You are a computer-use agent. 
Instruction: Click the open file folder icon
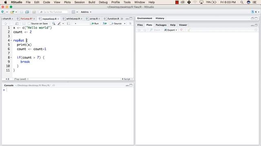[12, 12]
